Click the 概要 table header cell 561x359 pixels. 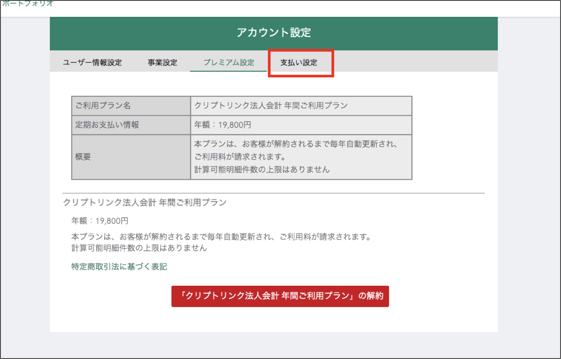(x=131, y=157)
